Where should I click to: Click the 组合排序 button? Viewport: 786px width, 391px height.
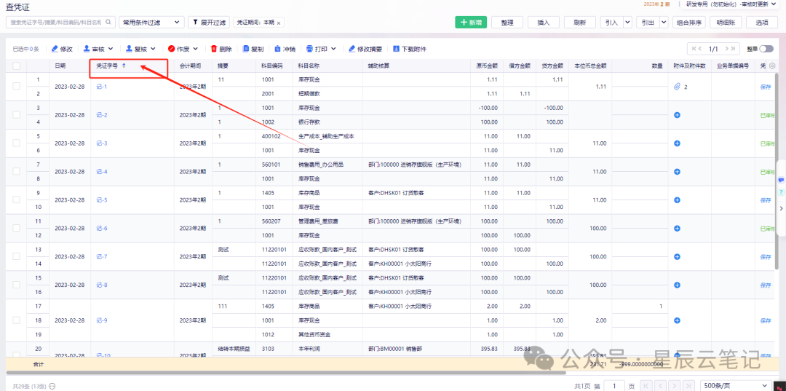690,22
